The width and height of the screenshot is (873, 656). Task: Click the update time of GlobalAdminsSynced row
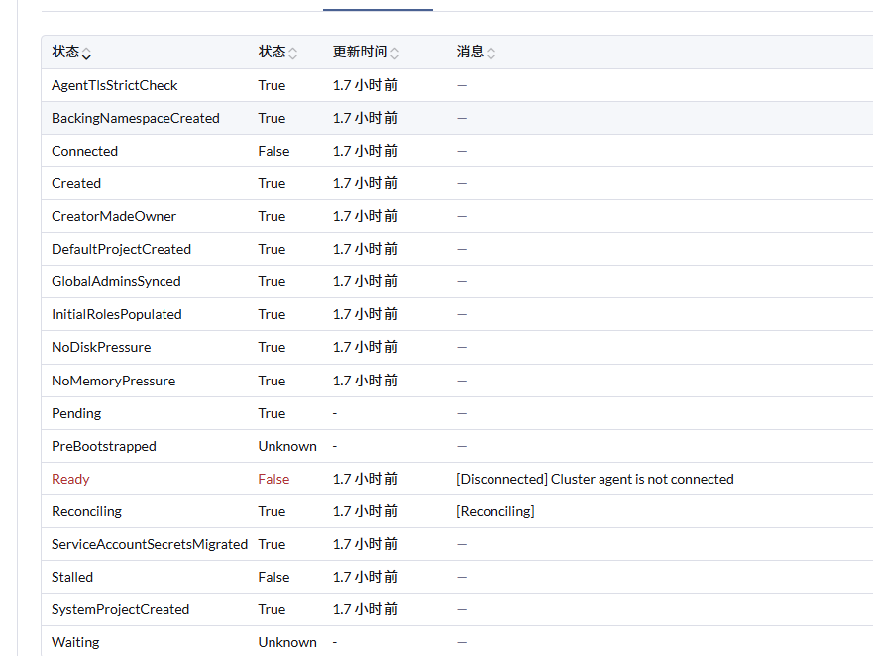pos(366,281)
